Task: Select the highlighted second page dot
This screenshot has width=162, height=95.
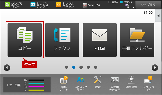Action: [74, 67]
